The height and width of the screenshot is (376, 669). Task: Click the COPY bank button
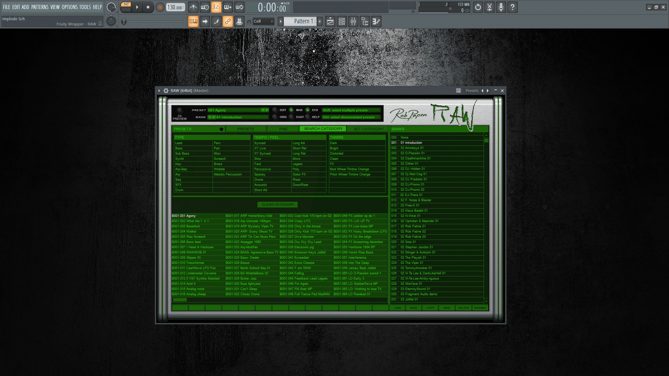click(430, 308)
